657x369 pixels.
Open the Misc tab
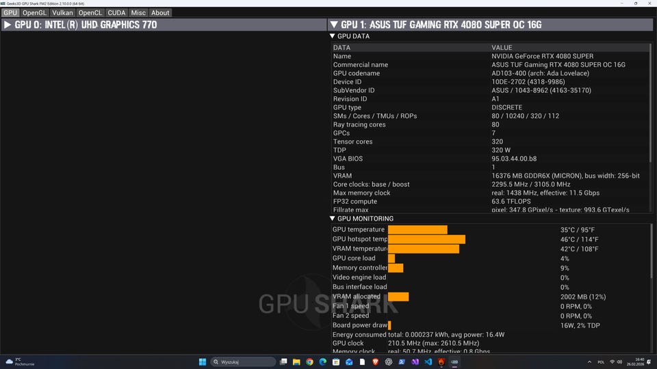(138, 12)
